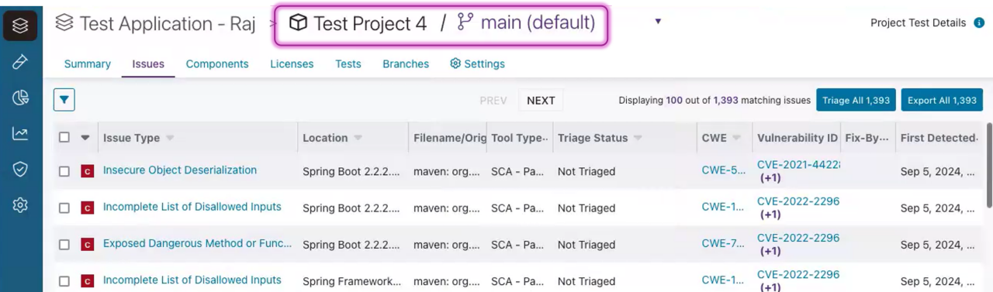The height and width of the screenshot is (292, 993).
Task: Click the shield checkmark sidebar icon
Action: 21,169
